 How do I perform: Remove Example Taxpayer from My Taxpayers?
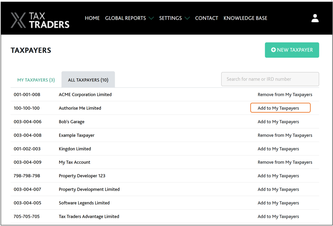[285, 135]
